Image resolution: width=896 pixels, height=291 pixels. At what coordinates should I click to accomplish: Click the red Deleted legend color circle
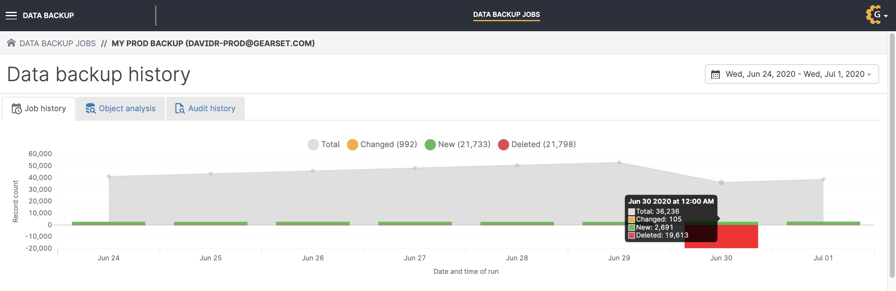click(x=503, y=144)
